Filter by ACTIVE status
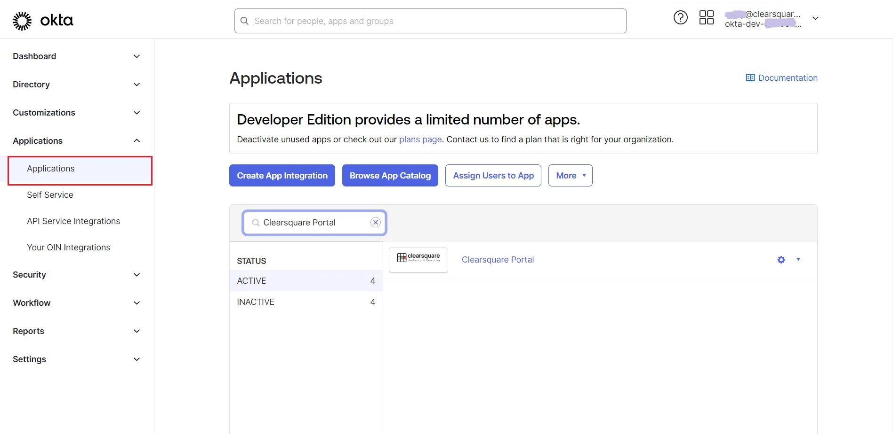Image resolution: width=893 pixels, height=434 pixels. 306,281
